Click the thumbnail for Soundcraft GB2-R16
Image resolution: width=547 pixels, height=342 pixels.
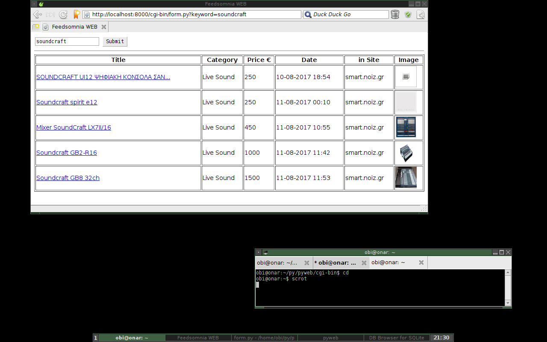click(406, 153)
